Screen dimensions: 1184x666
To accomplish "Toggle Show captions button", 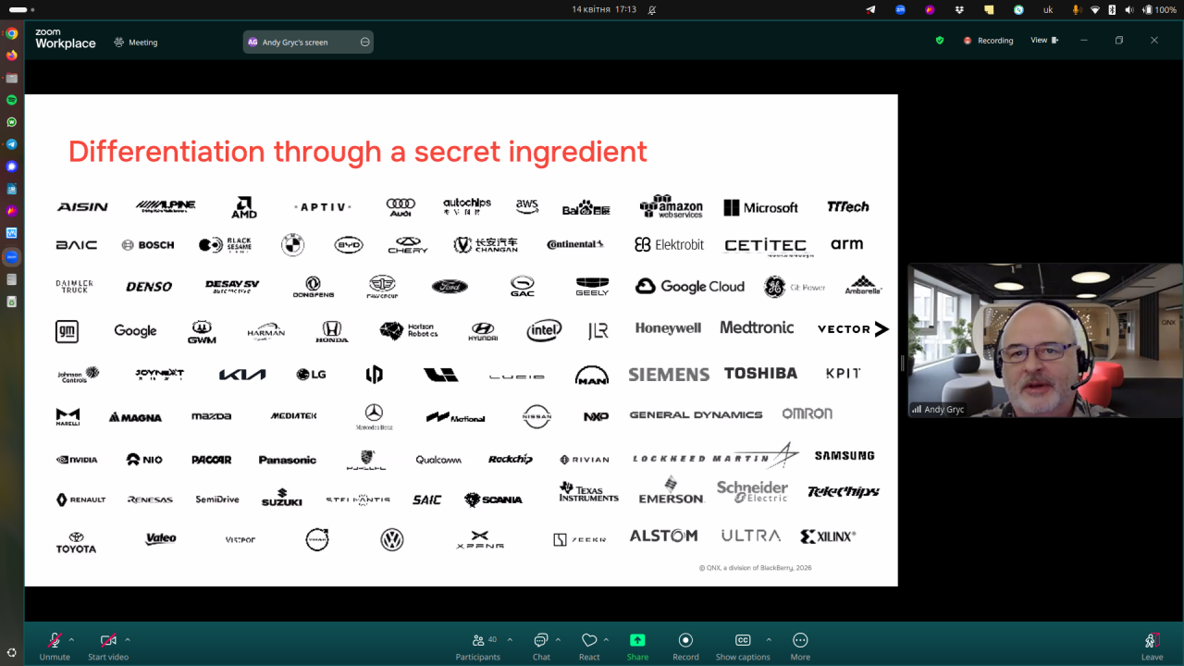I will [x=742, y=640].
